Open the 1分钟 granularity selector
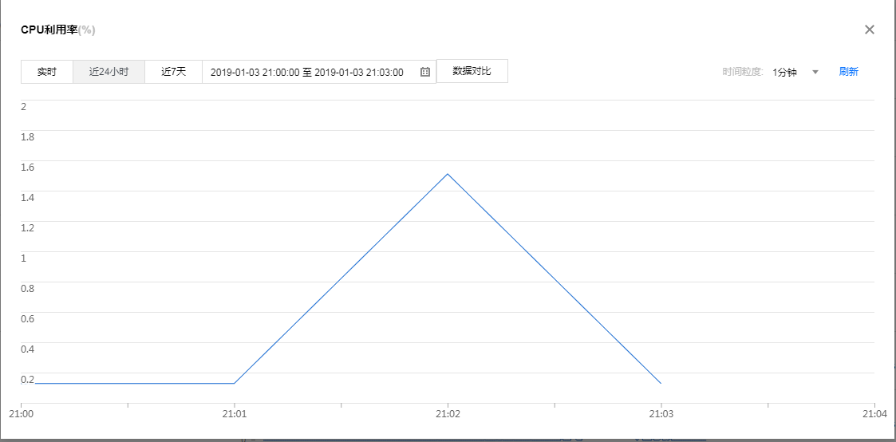This screenshot has height=442, width=896. [785, 72]
